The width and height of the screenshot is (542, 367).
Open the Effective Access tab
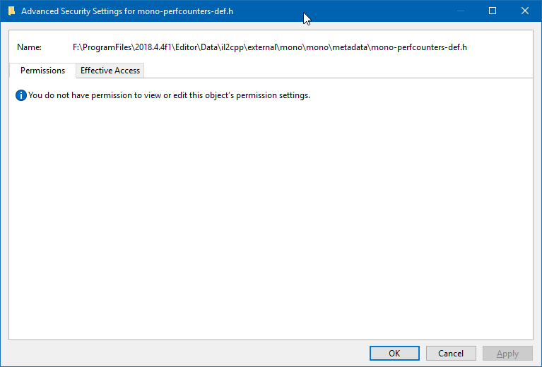110,71
